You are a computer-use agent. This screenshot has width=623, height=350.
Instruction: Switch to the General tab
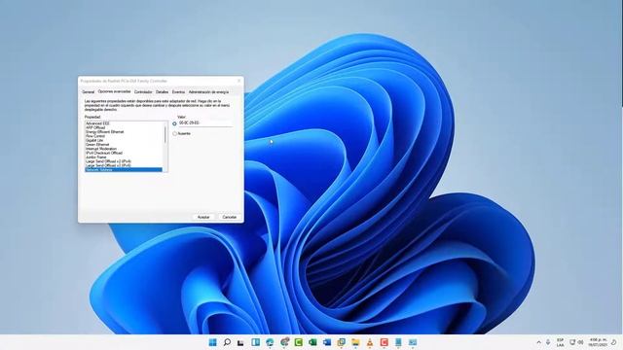tap(89, 92)
